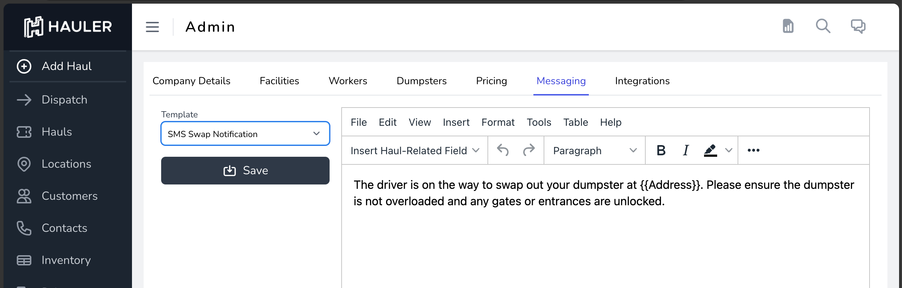
Task: Click the Hauls ticket icon
Action: pos(24,132)
